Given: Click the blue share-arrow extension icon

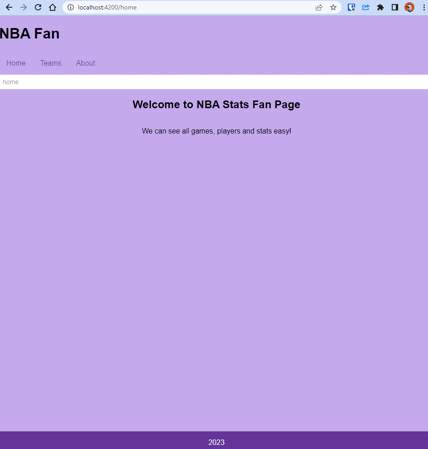Looking at the screenshot, I should 366,7.
